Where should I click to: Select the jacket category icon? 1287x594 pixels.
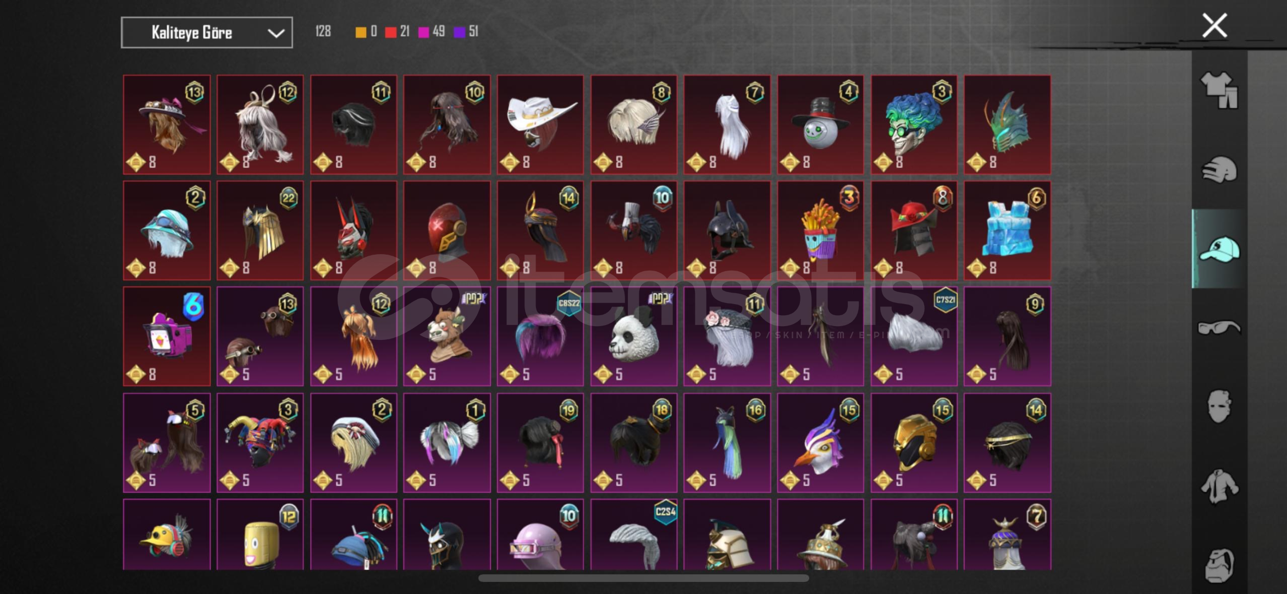[x=1219, y=486]
